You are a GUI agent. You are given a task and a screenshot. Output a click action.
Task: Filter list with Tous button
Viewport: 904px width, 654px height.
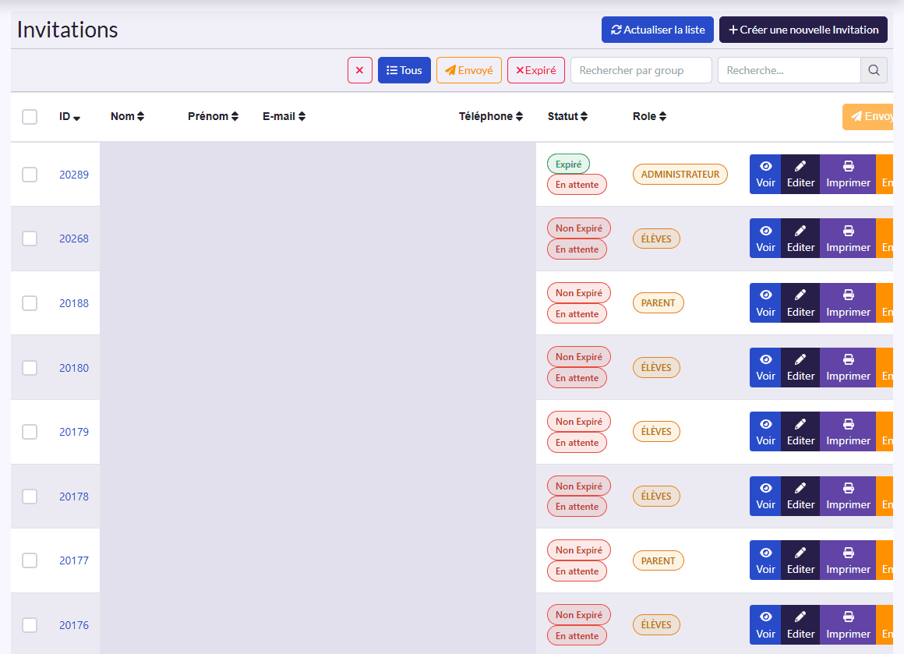click(404, 70)
